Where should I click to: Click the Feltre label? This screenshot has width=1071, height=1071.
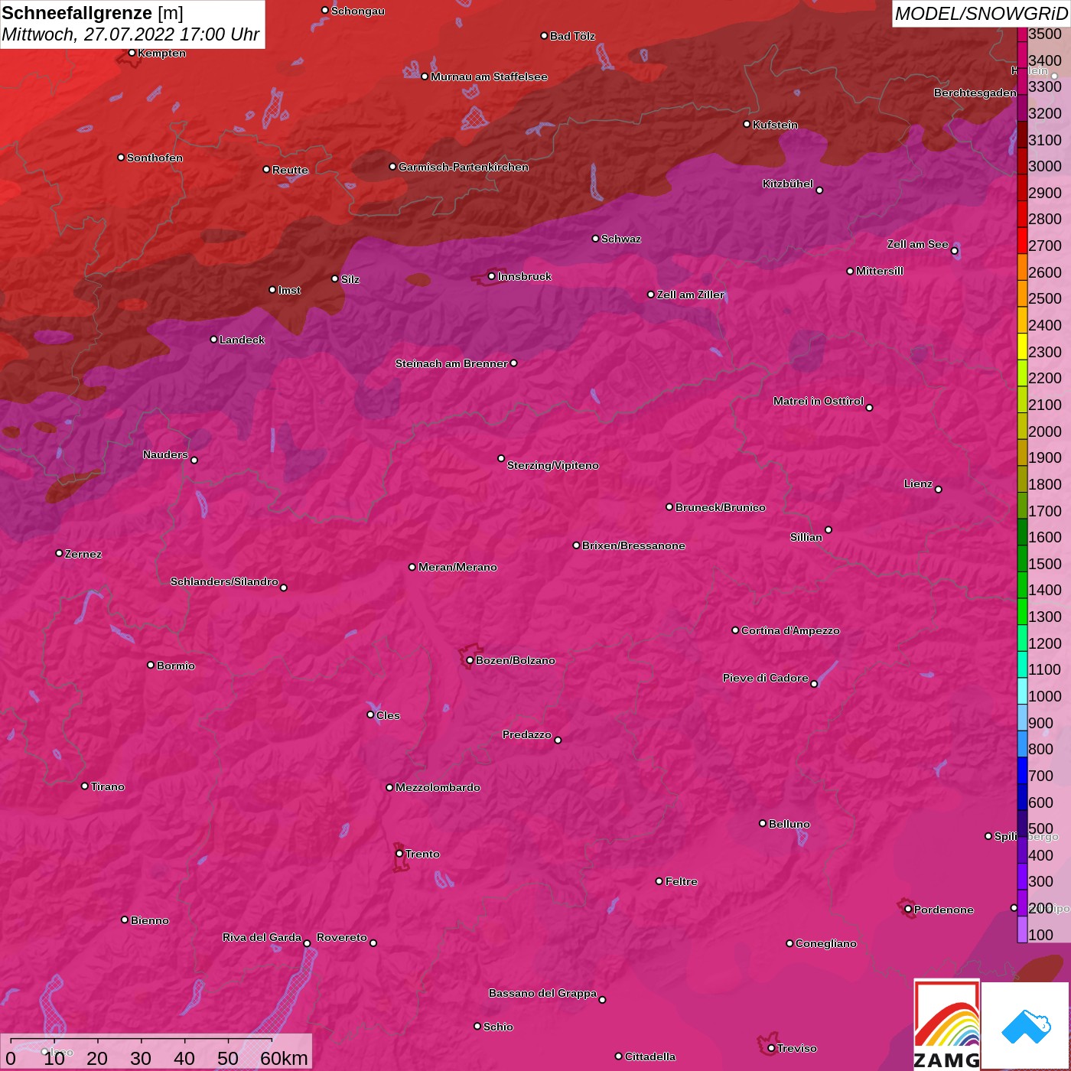682,881
